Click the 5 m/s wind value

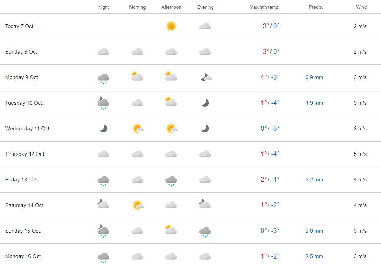[360, 154]
